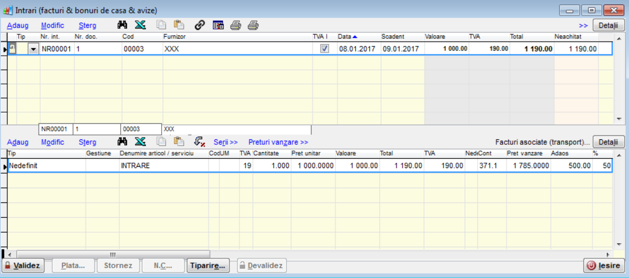Screen dimensions: 629x278
Task: Select XXX supplier cell in invoice row
Action: pyautogui.click(x=238, y=49)
